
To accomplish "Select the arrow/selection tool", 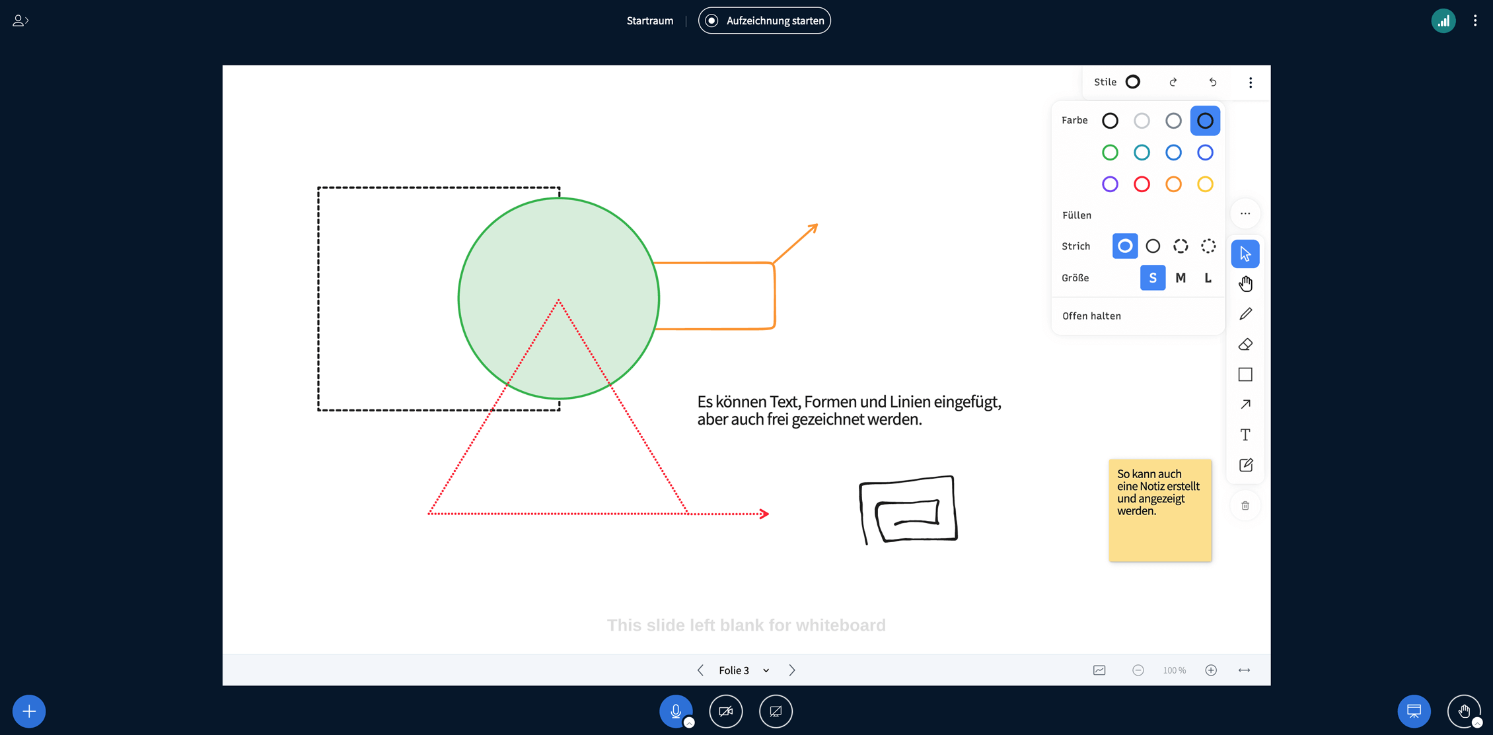I will (x=1245, y=252).
